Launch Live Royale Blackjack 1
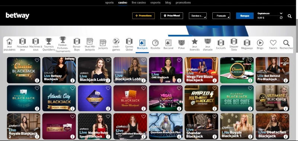Image resolution: width=298 pixels, height=141 pixels. (x=237, y=126)
